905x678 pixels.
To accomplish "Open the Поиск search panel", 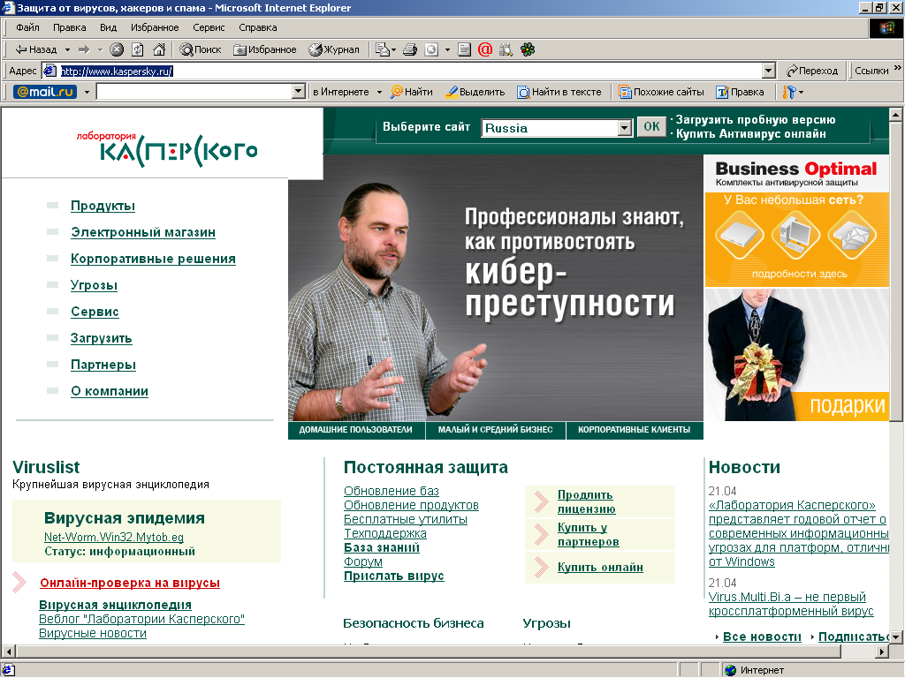I will [201, 49].
